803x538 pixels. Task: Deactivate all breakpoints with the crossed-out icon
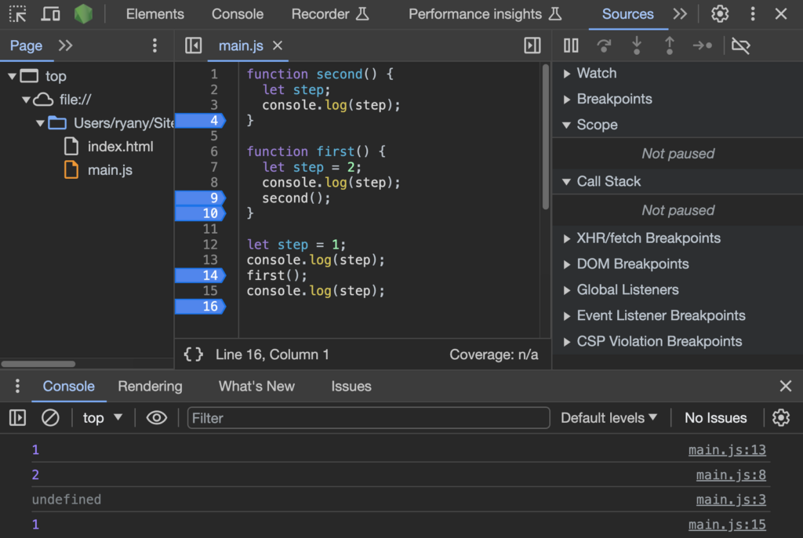741,45
